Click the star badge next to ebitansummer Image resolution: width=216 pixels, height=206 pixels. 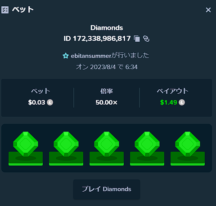66,56
